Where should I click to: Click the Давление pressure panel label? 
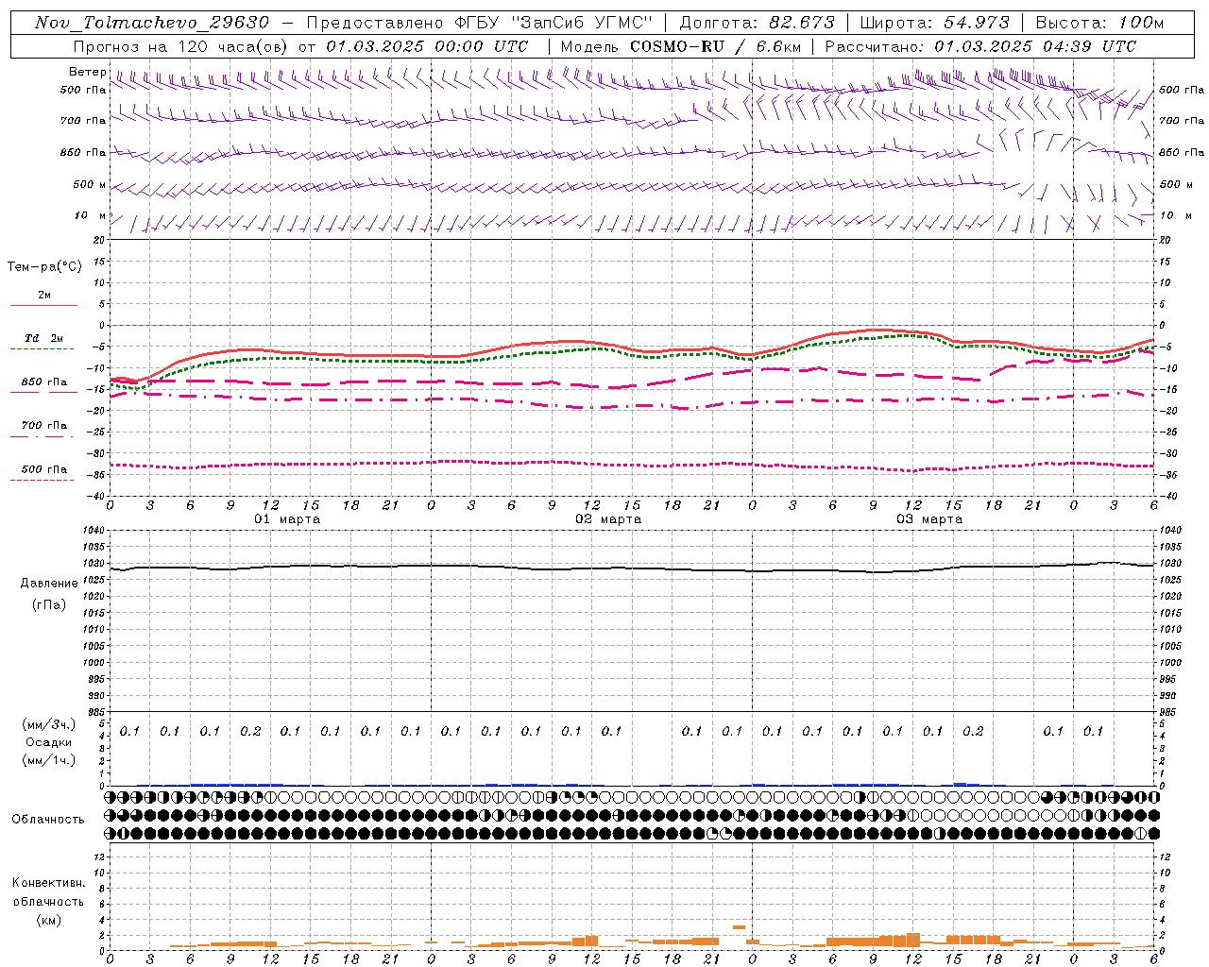point(49,584)
